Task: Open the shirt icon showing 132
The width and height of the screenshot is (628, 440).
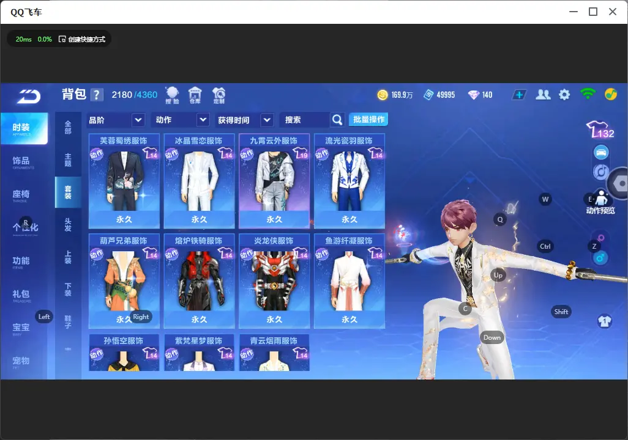Action: click(600, 129)
